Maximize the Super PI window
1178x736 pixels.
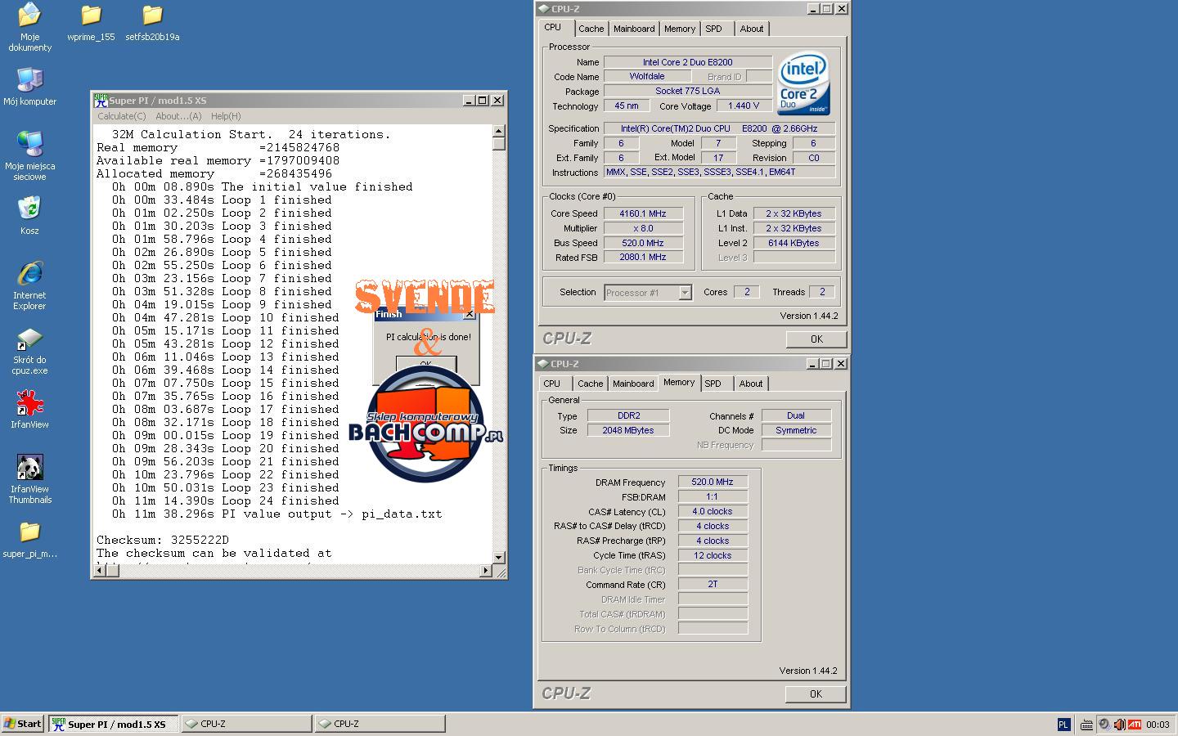point(483,100)
